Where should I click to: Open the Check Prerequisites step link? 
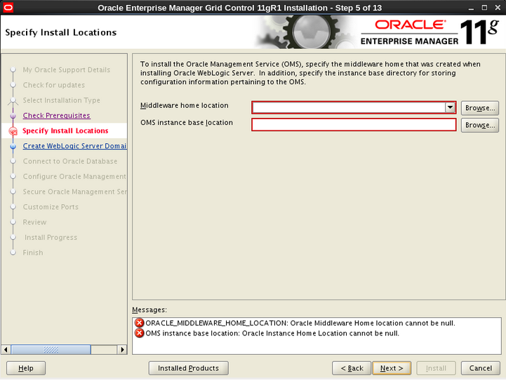(56, 116)
